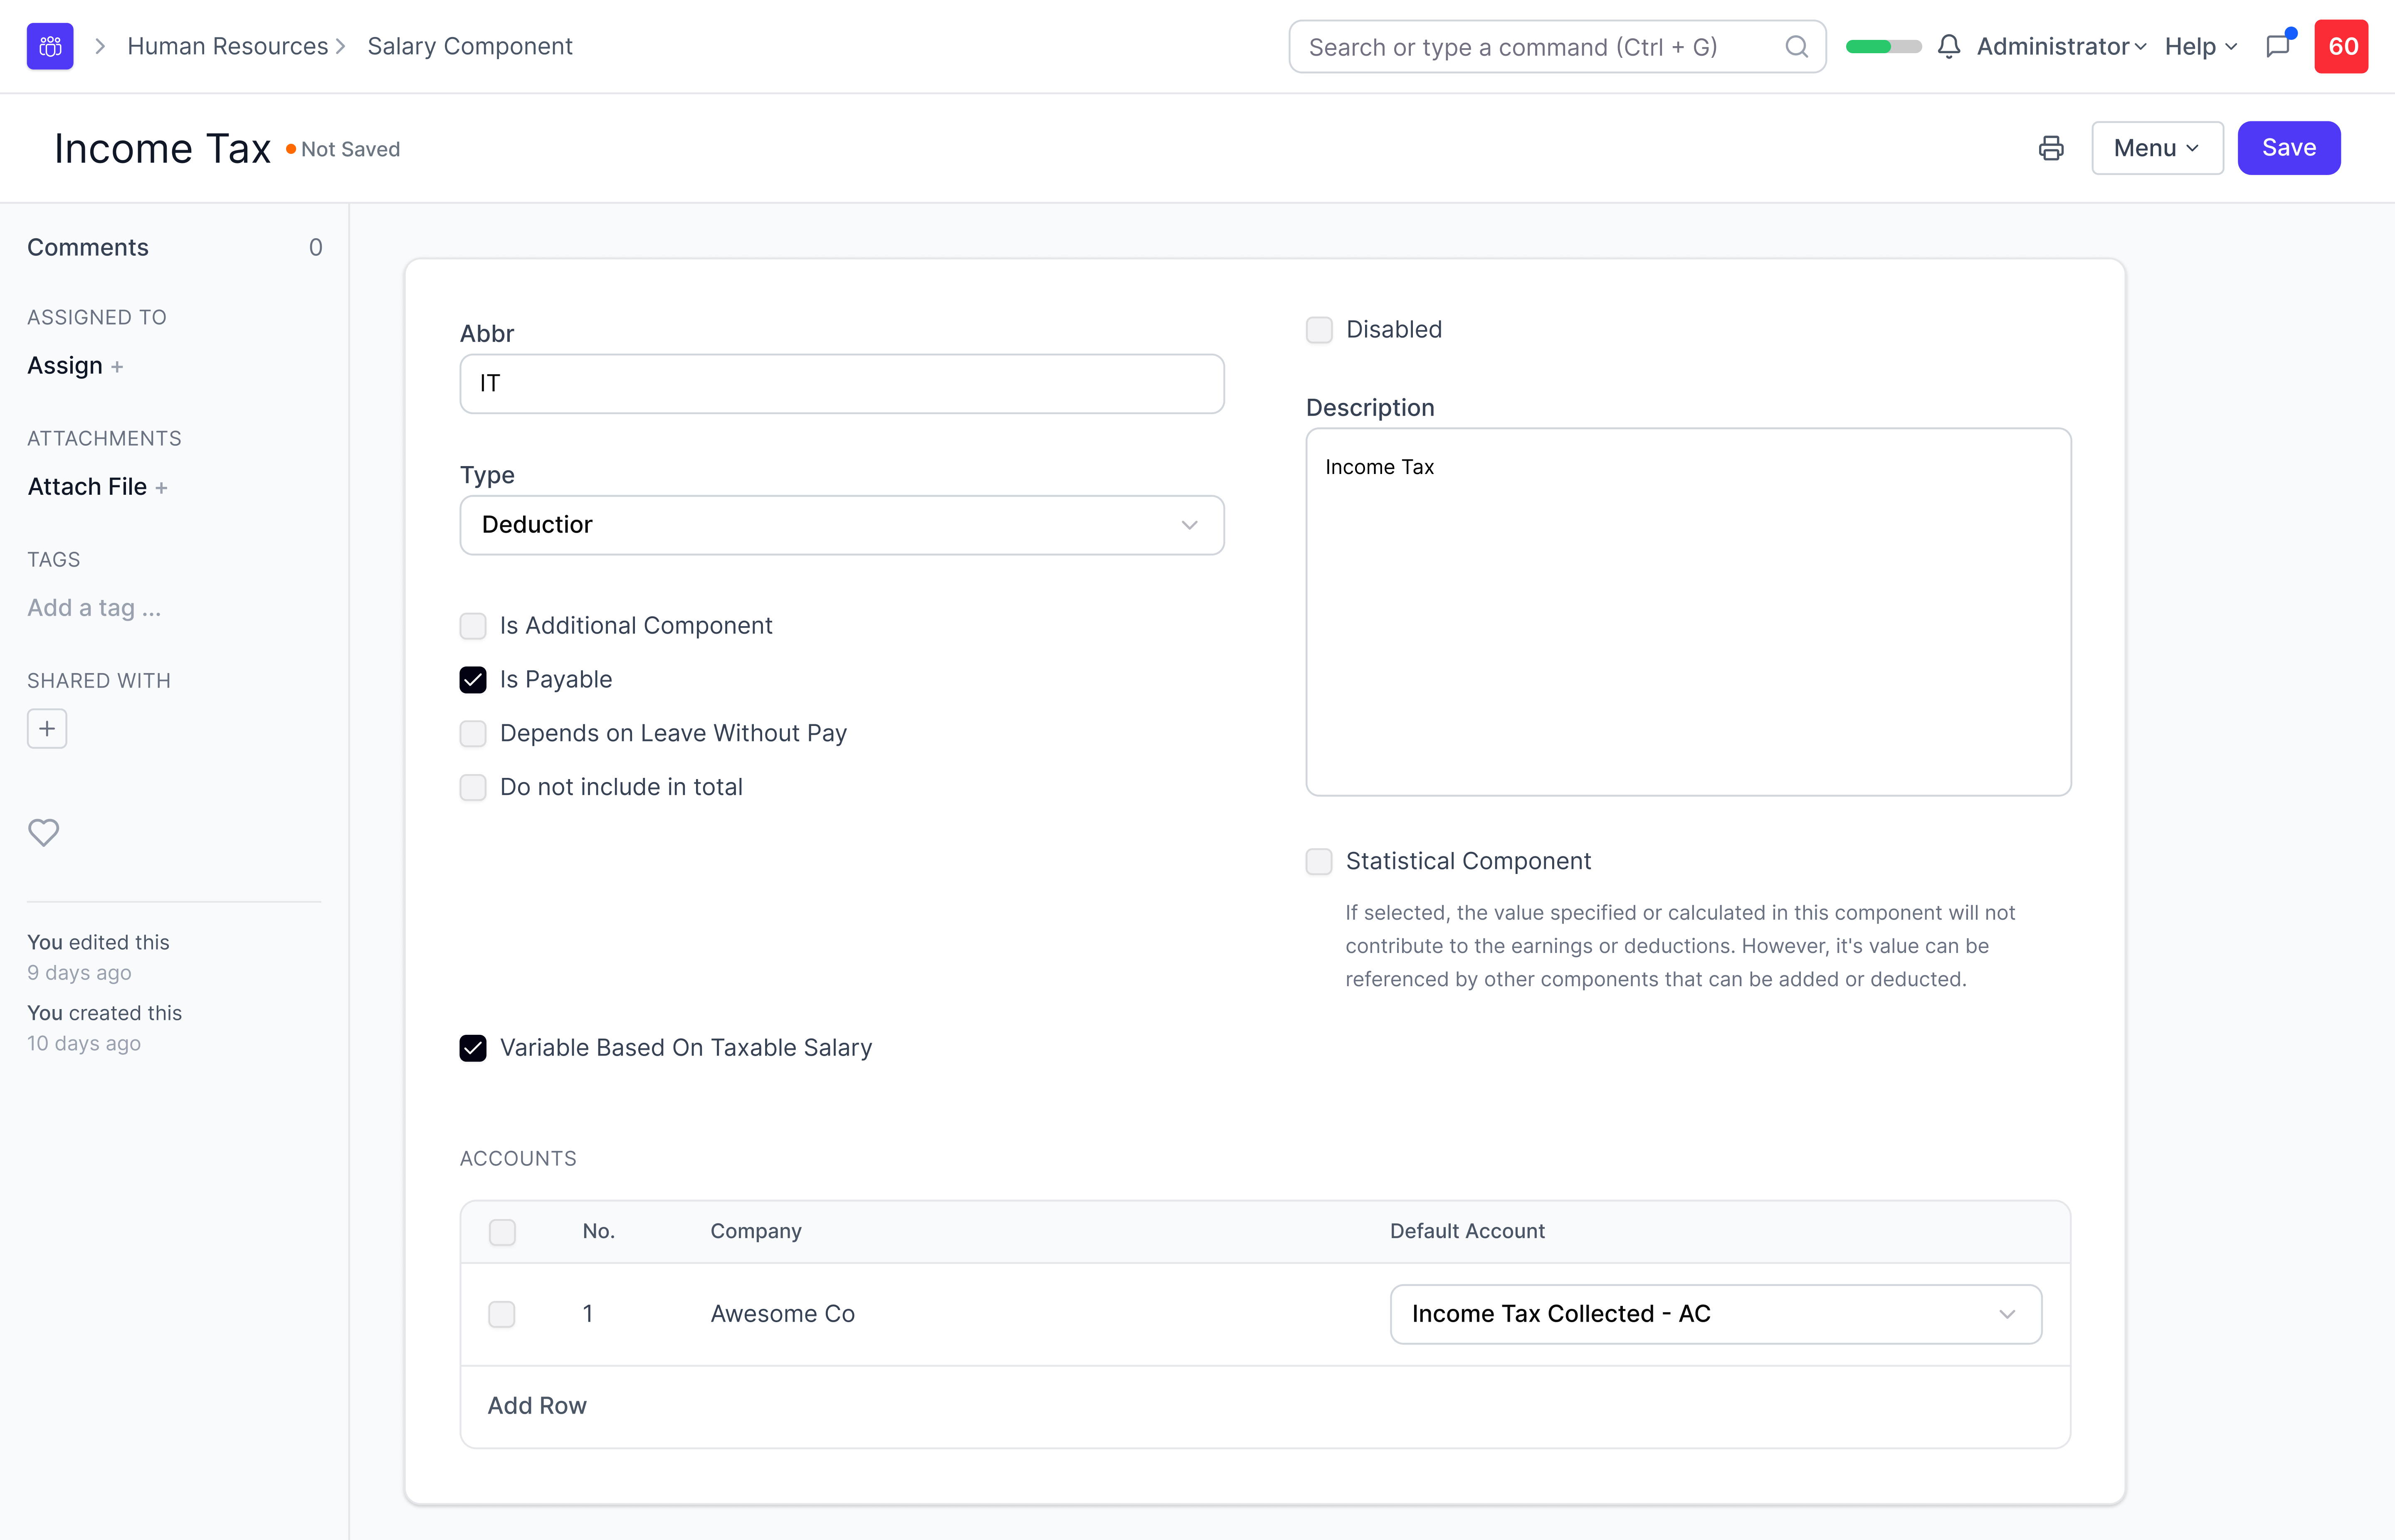Open the notifications bell

1948,47
